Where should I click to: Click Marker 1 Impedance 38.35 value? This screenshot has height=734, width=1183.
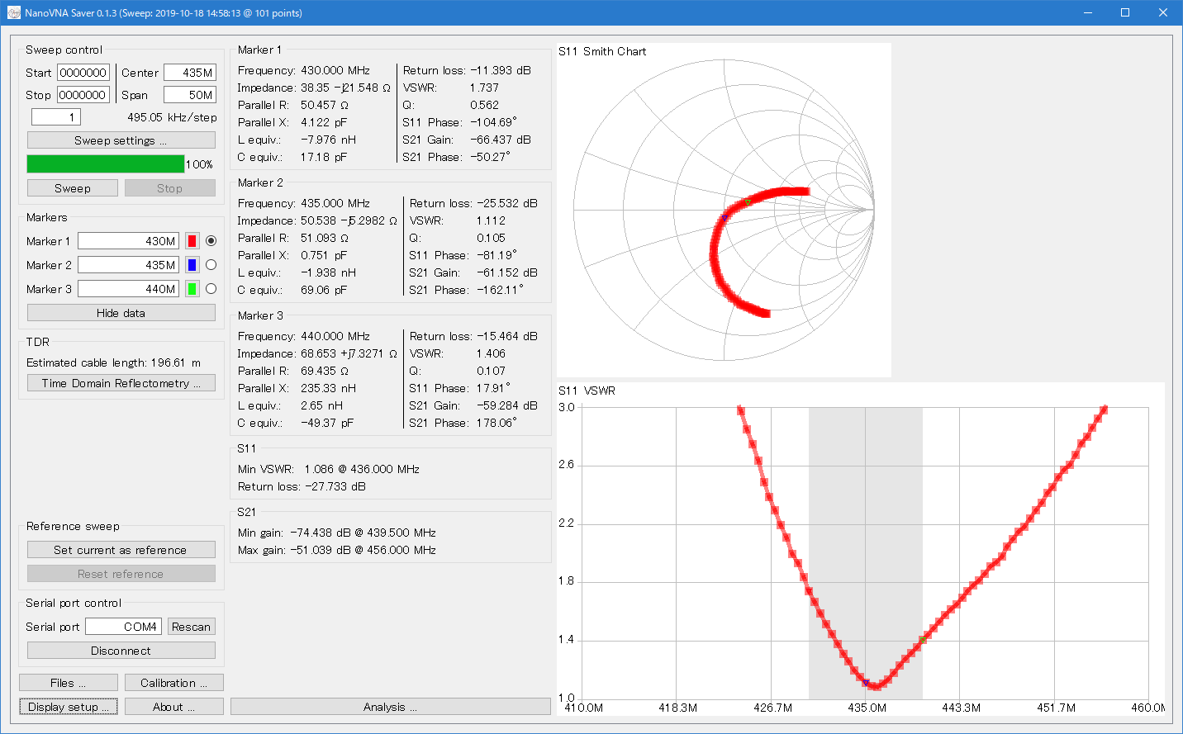345,88
